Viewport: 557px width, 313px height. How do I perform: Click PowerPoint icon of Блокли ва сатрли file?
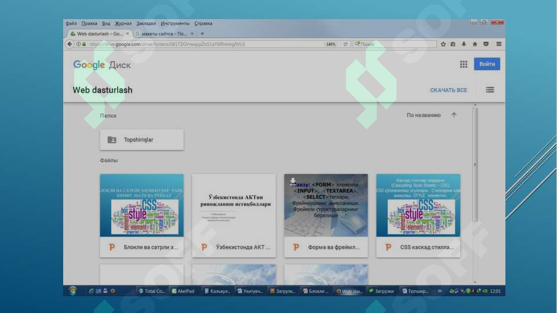(x=112, y=247)
